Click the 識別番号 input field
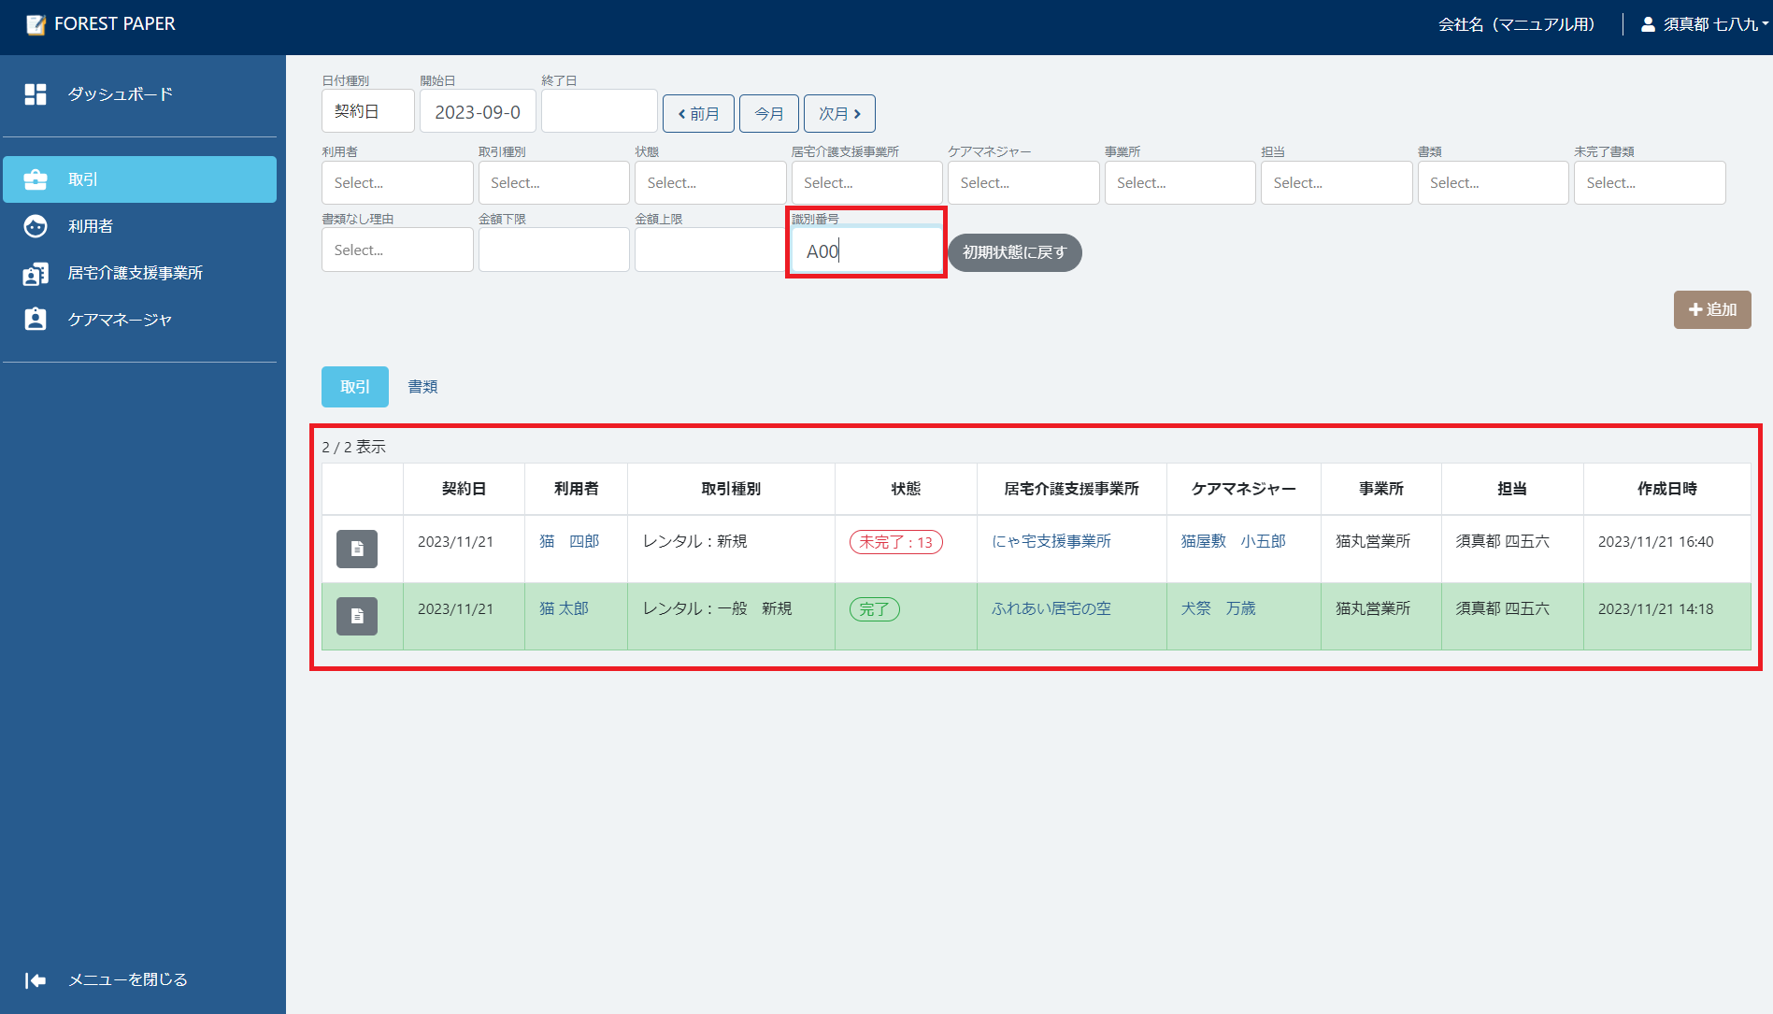The width and height of the screenshot is (1773, 1014). (x=866, y=251)
